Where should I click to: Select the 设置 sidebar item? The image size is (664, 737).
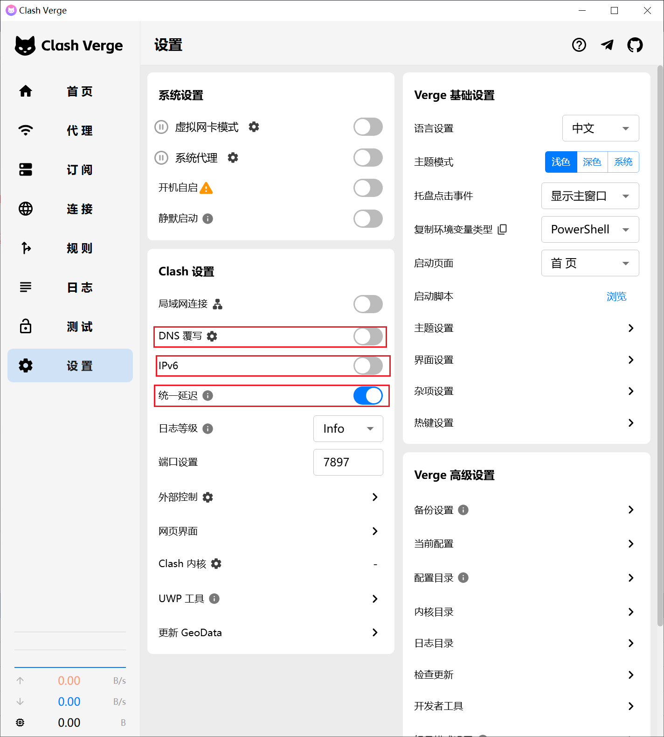point(70,365)
